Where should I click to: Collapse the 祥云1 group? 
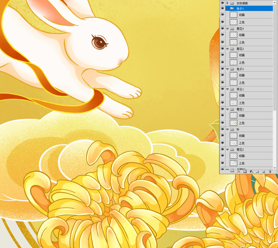[227, 89]
